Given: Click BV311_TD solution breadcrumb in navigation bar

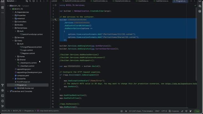Looking at the screenshot, I should pos(6,111).
